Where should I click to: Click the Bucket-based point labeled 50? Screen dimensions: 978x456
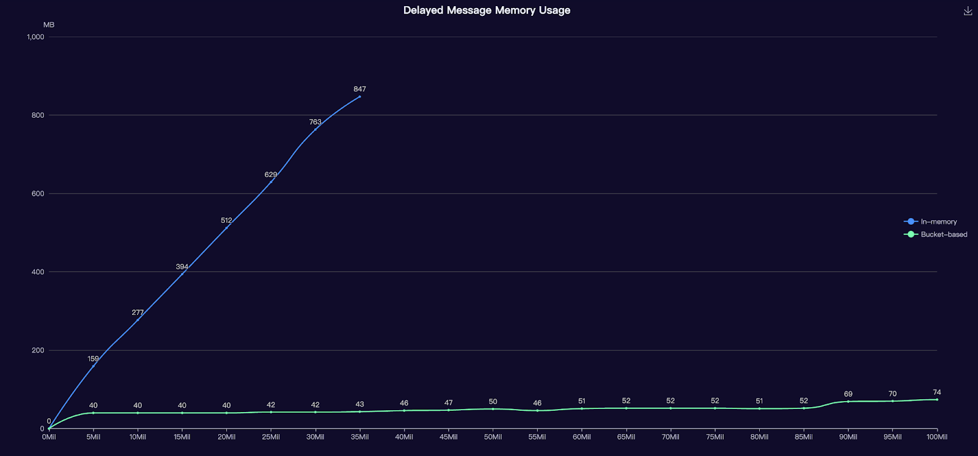[493, 409]
